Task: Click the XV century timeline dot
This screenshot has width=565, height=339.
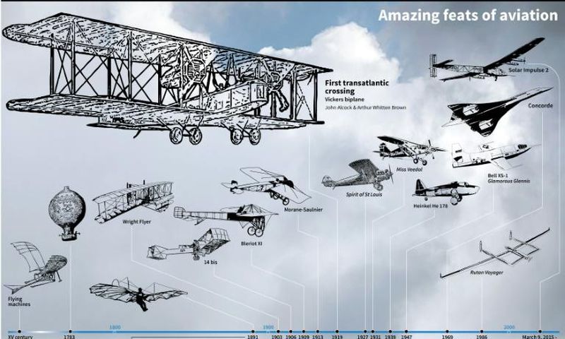Action: [x=19, y=331]
